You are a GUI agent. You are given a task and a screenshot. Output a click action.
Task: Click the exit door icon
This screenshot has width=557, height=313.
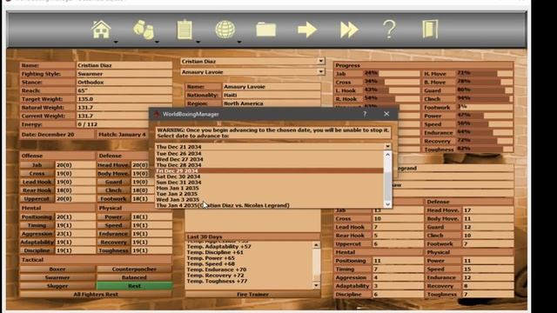click(x=430, y=30)
